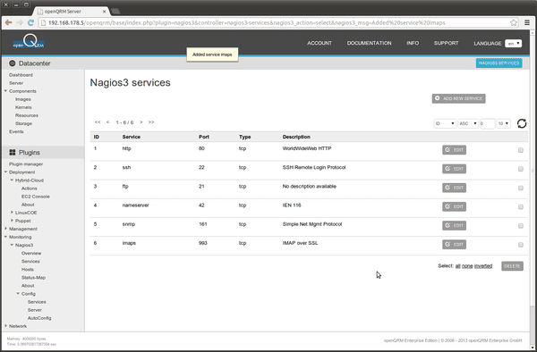Check the snmp row checkbox
The height and width of the screenshot is (352, 537).
pyautogui.click(x=521, y=226)
